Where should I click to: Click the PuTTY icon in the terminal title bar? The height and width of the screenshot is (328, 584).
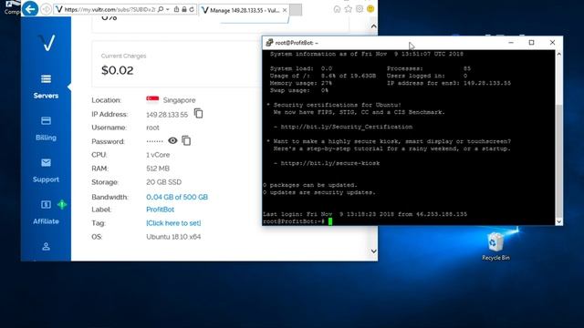coord(269,43)
